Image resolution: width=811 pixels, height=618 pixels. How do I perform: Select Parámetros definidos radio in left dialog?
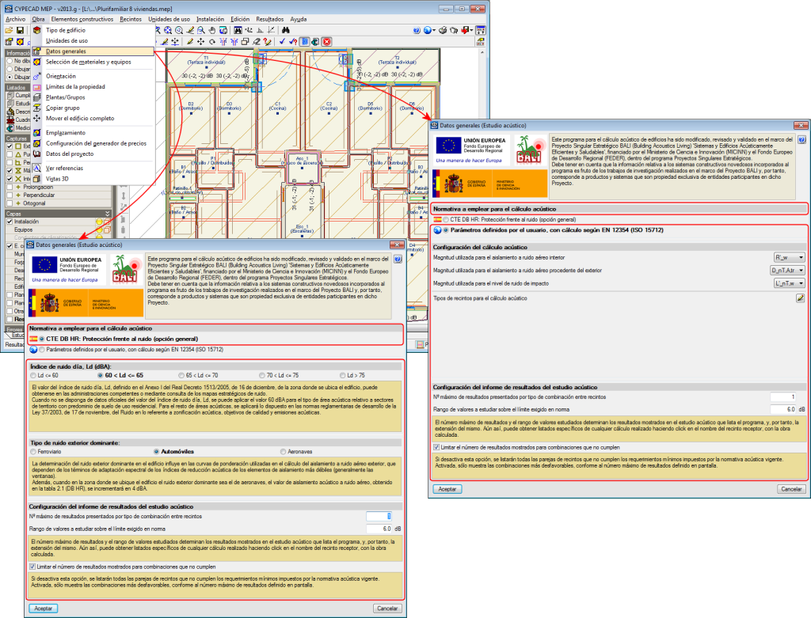[42, 350]
